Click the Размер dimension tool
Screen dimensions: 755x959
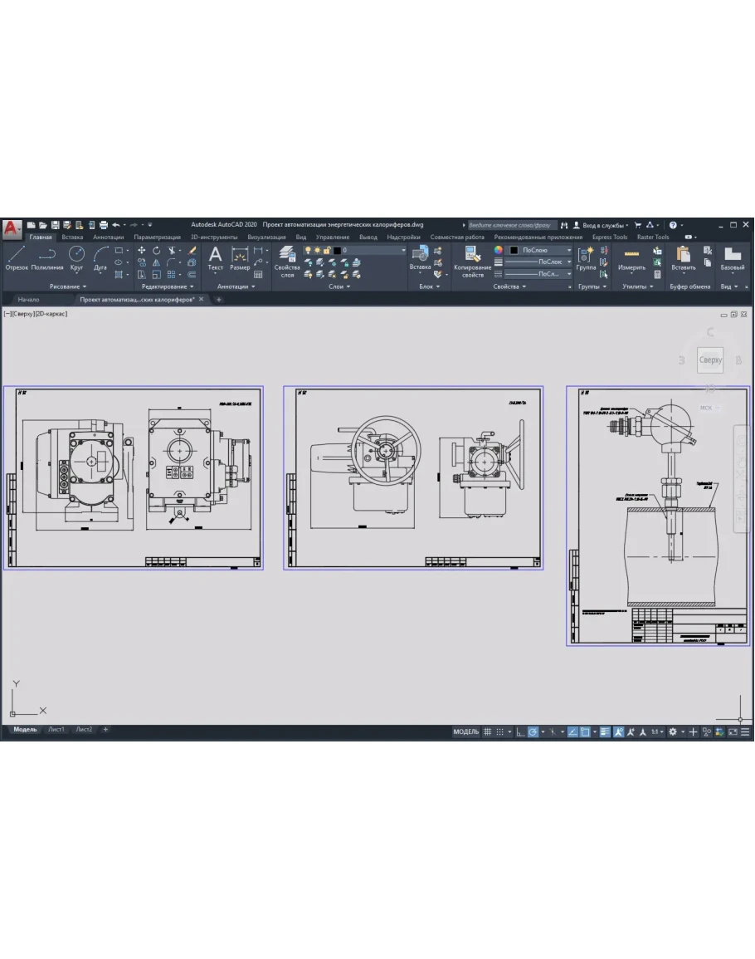point(240,258)
